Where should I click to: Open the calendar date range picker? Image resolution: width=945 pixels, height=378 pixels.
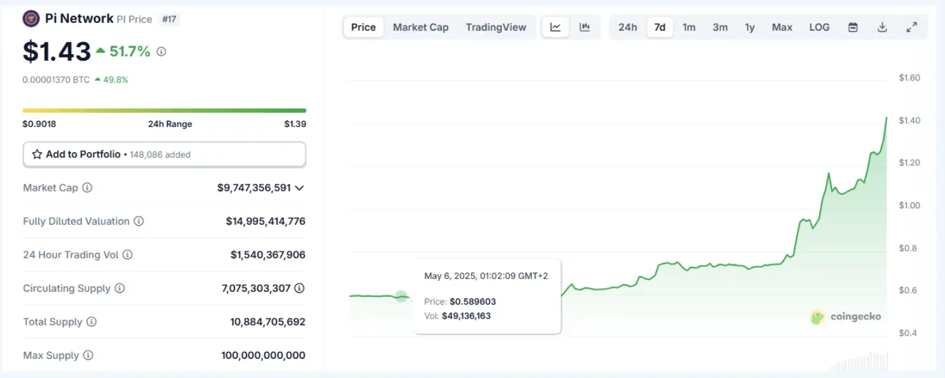click(852, 27)
